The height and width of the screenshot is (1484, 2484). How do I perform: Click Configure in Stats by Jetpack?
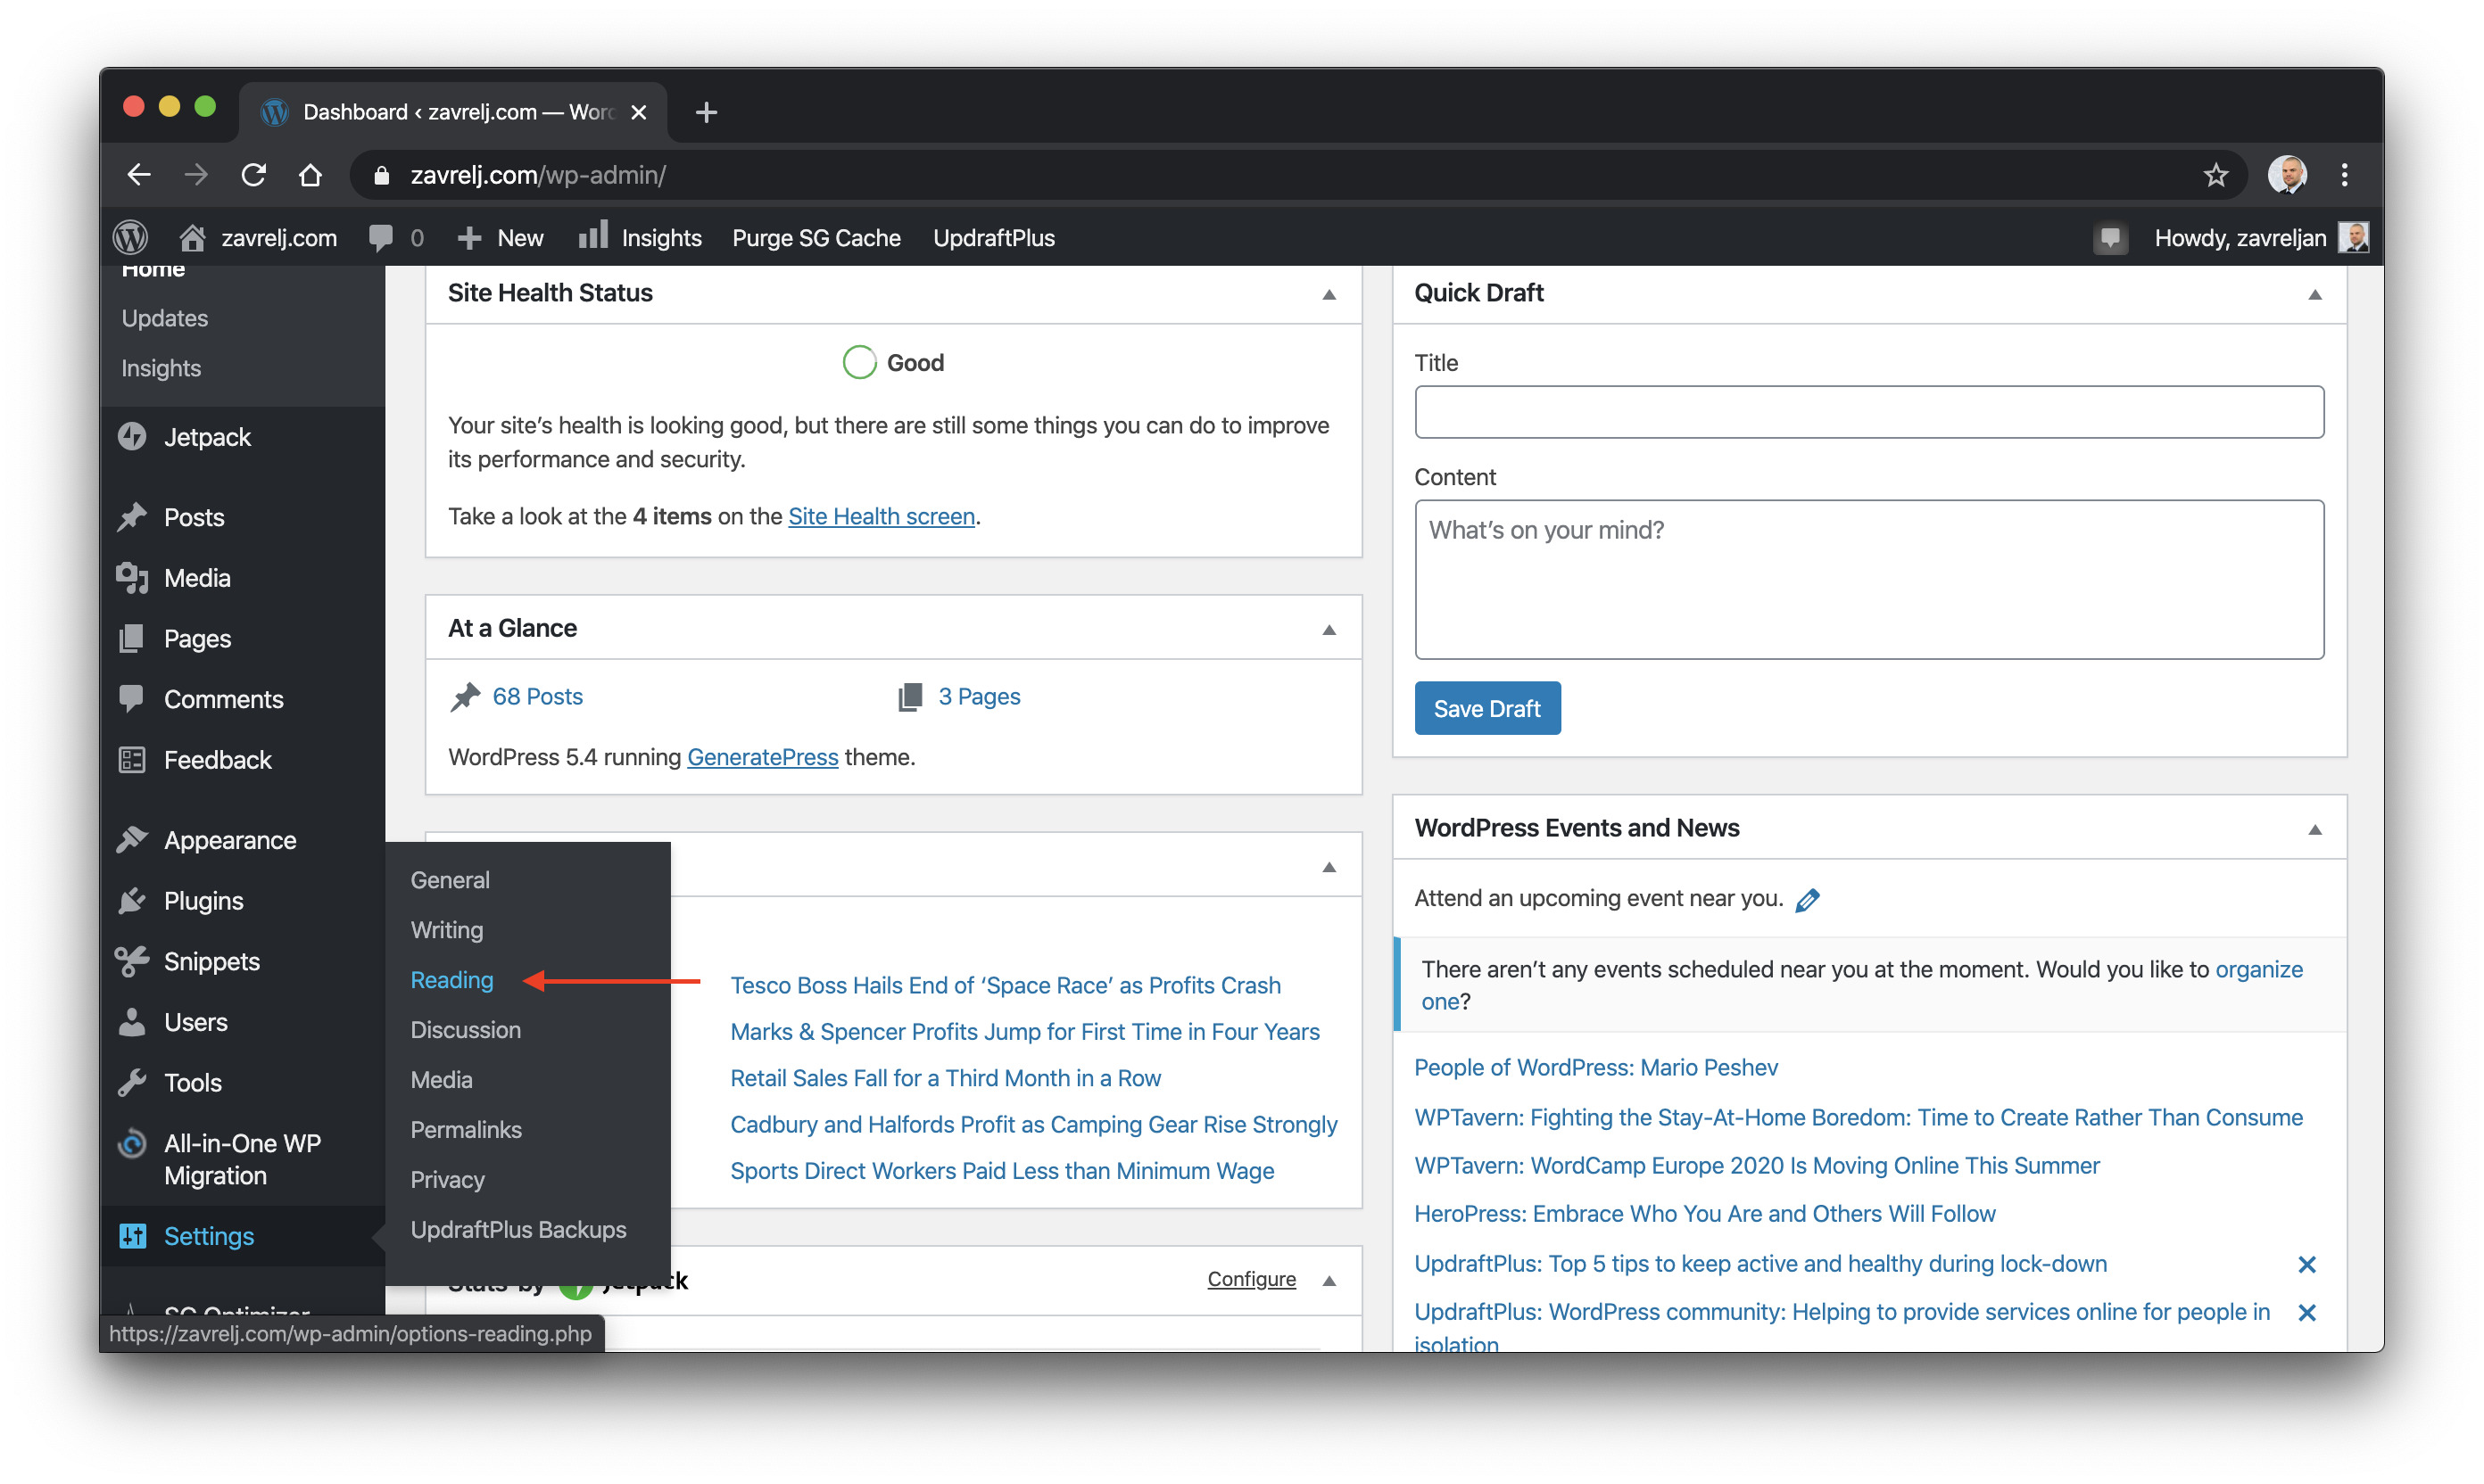(1252, 1279)
